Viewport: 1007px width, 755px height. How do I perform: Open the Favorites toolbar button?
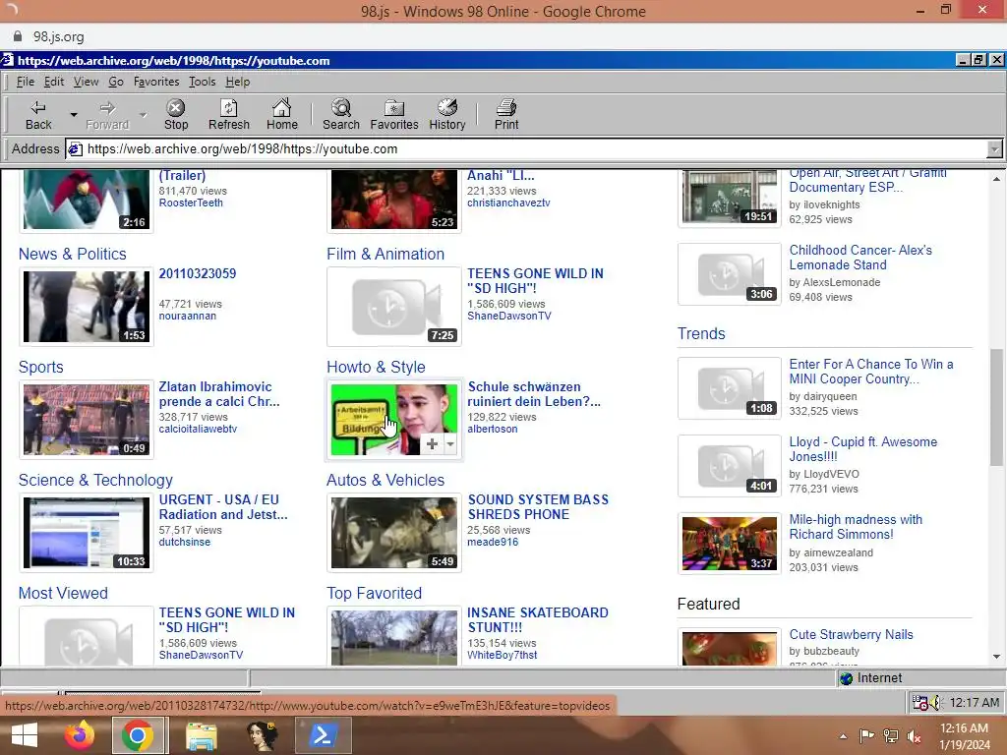394,115
